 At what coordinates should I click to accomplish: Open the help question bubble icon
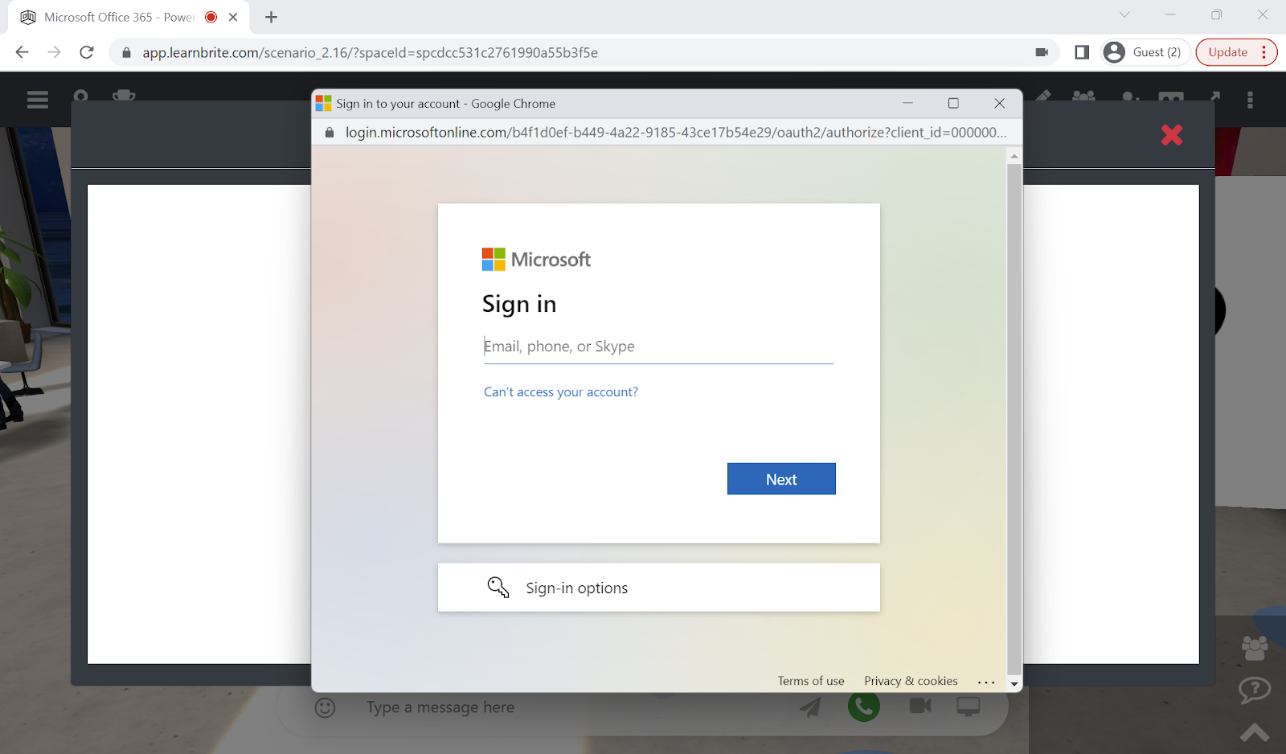[x=1255, y=690]
